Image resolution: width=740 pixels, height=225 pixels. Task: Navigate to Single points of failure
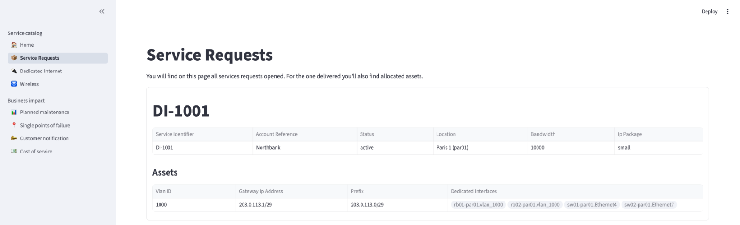[58, 125]
